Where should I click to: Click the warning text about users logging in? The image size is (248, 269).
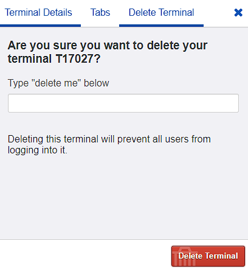coord(109,145)
